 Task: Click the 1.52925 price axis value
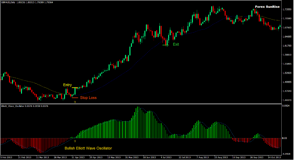point(287,73)
